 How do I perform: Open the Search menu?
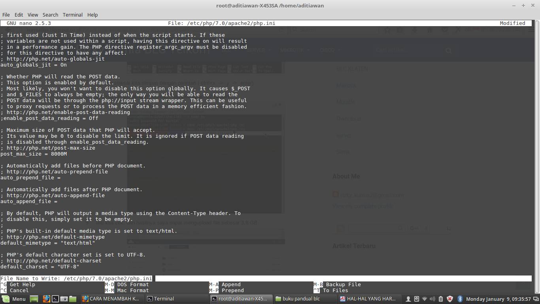coord(50,15)
